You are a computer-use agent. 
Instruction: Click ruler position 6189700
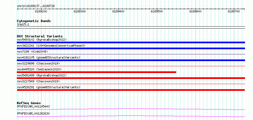pyautogui.click(x=234, y=12)
